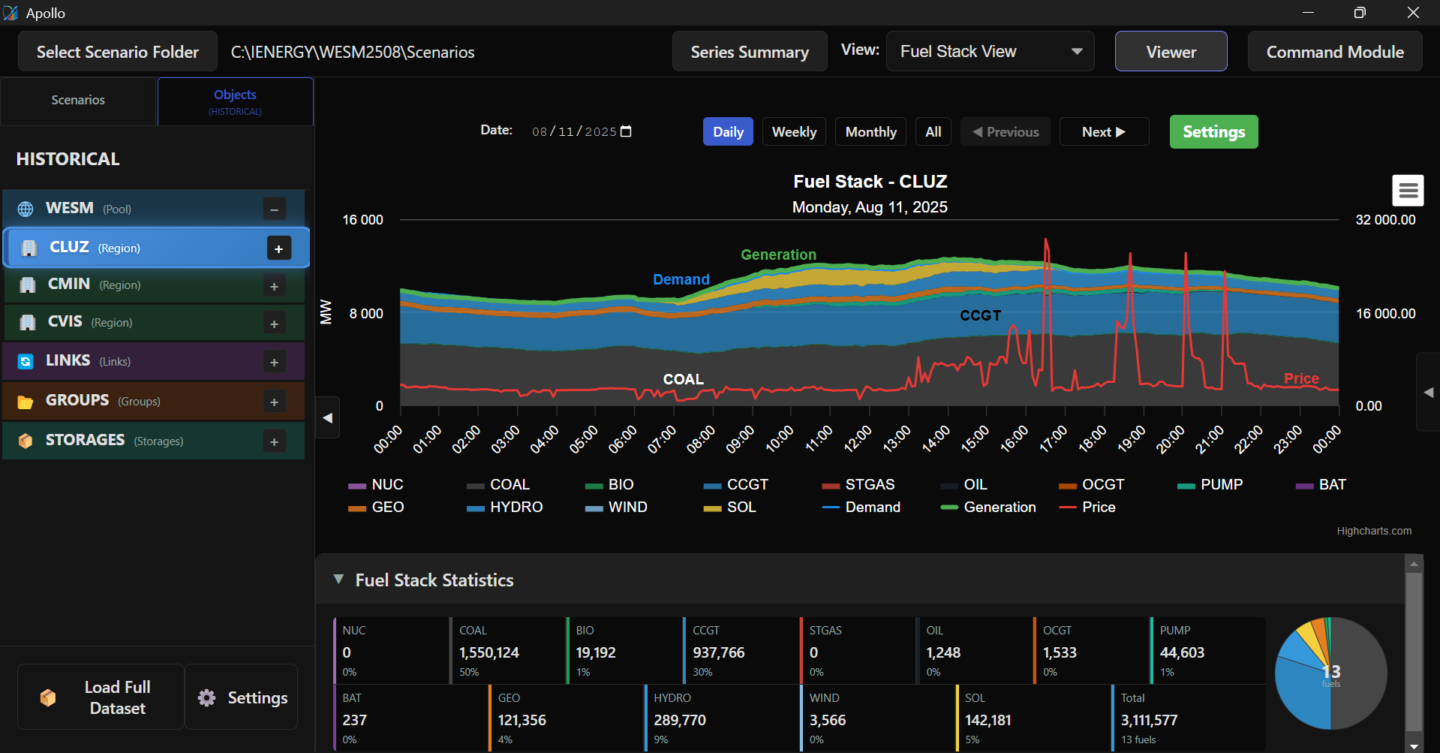The height and width of the screenshot is (753, 1440).
Task: Open the Fuel Stack View dropdown
Action: [990, 52]
